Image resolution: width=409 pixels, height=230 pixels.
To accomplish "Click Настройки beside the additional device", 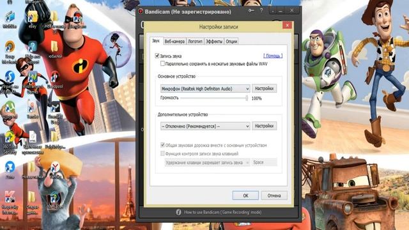I will 264,126.
